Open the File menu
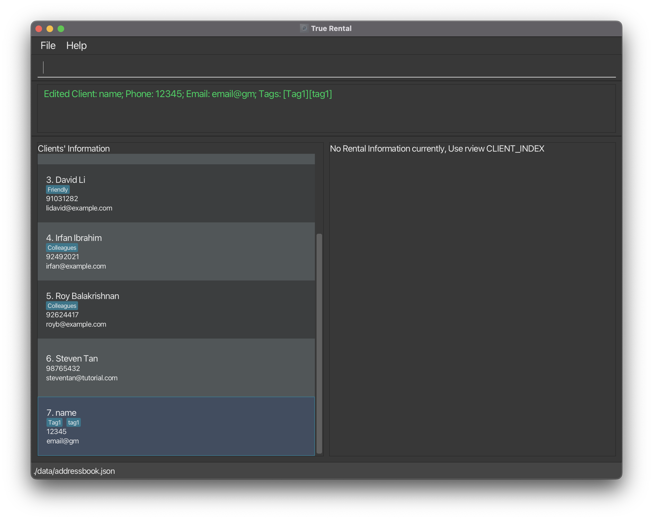653x520 pixels. (48, 45)
